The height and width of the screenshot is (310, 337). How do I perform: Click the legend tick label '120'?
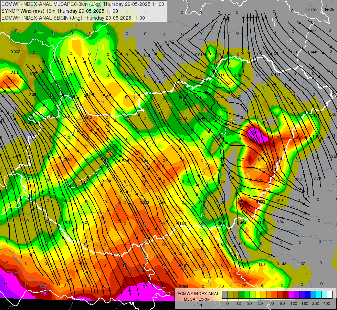294,303
